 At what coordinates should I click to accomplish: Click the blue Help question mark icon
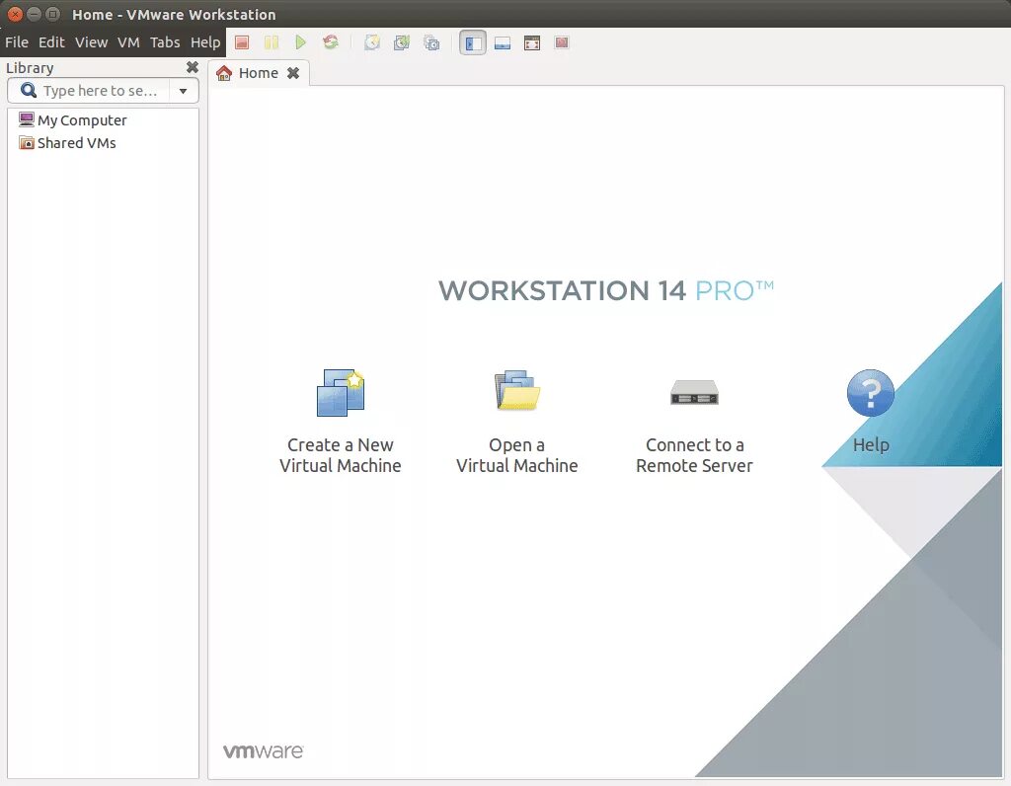pyautogui.click(x=871, y=393)
